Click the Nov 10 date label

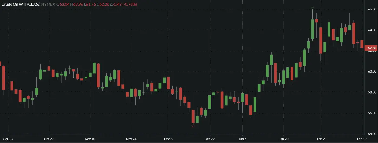(90, 139)
